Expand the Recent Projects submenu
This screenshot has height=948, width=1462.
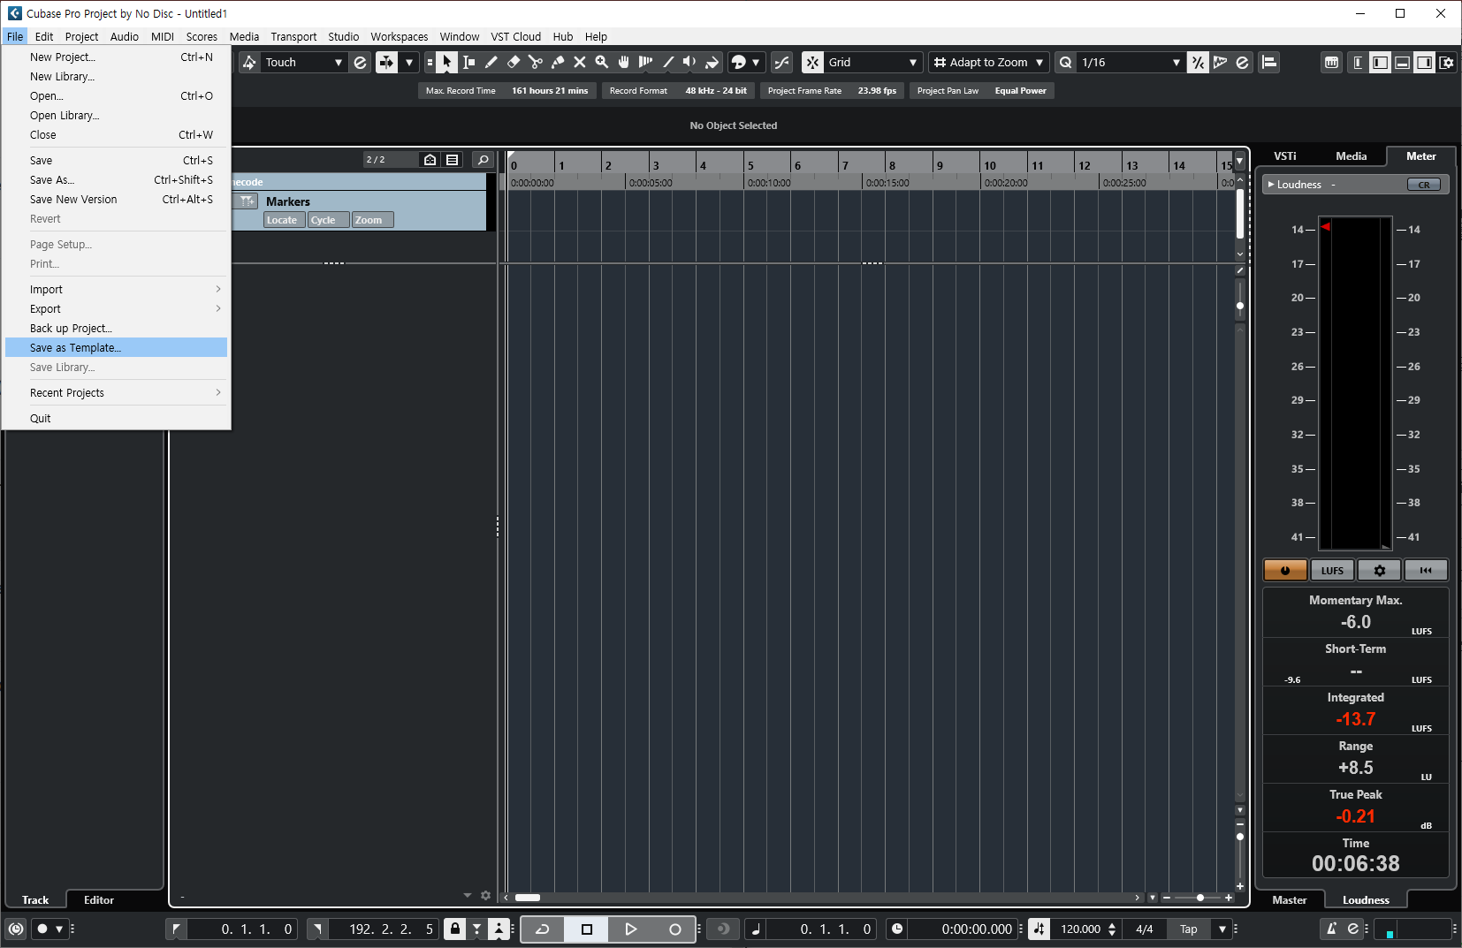pos(116,392)
